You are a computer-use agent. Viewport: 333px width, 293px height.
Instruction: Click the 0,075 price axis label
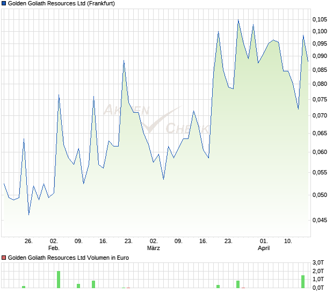pyautogui.click(x=320, y=99)
